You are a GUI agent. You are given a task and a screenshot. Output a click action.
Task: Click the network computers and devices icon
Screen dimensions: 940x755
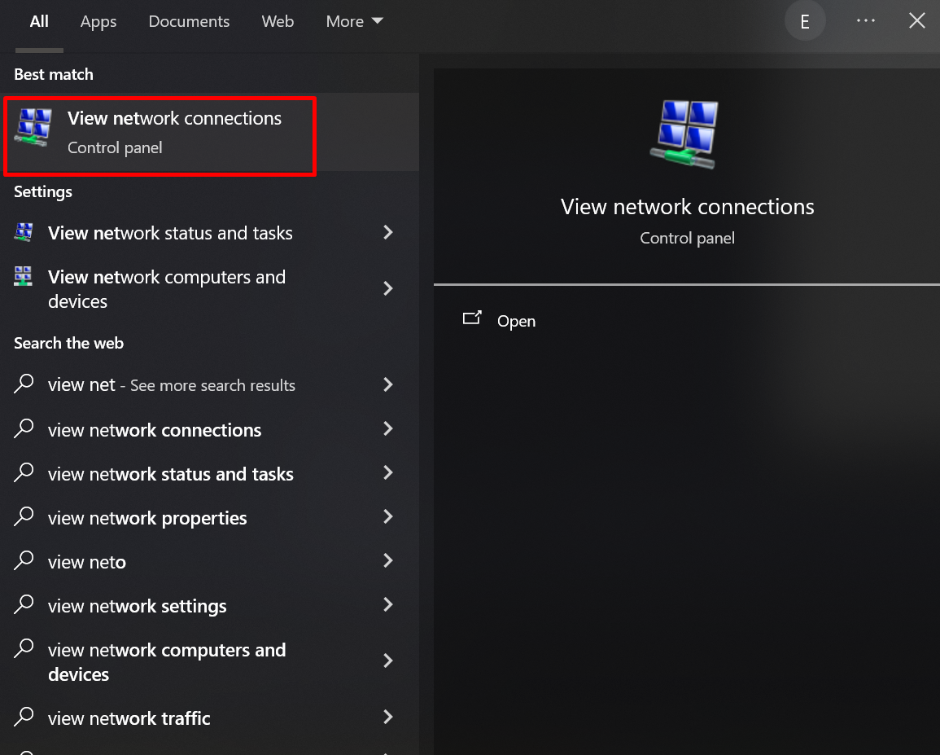pos(24,276)
